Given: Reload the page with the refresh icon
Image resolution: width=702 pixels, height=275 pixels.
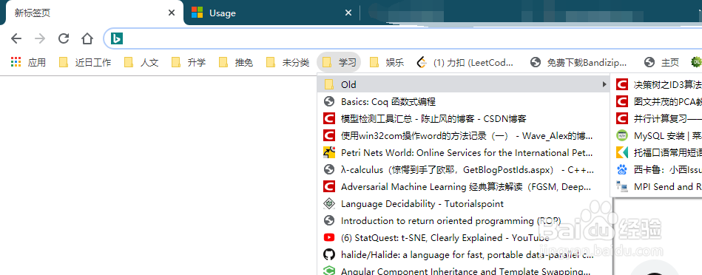Looking at the screenshot, I should [64, 38].
